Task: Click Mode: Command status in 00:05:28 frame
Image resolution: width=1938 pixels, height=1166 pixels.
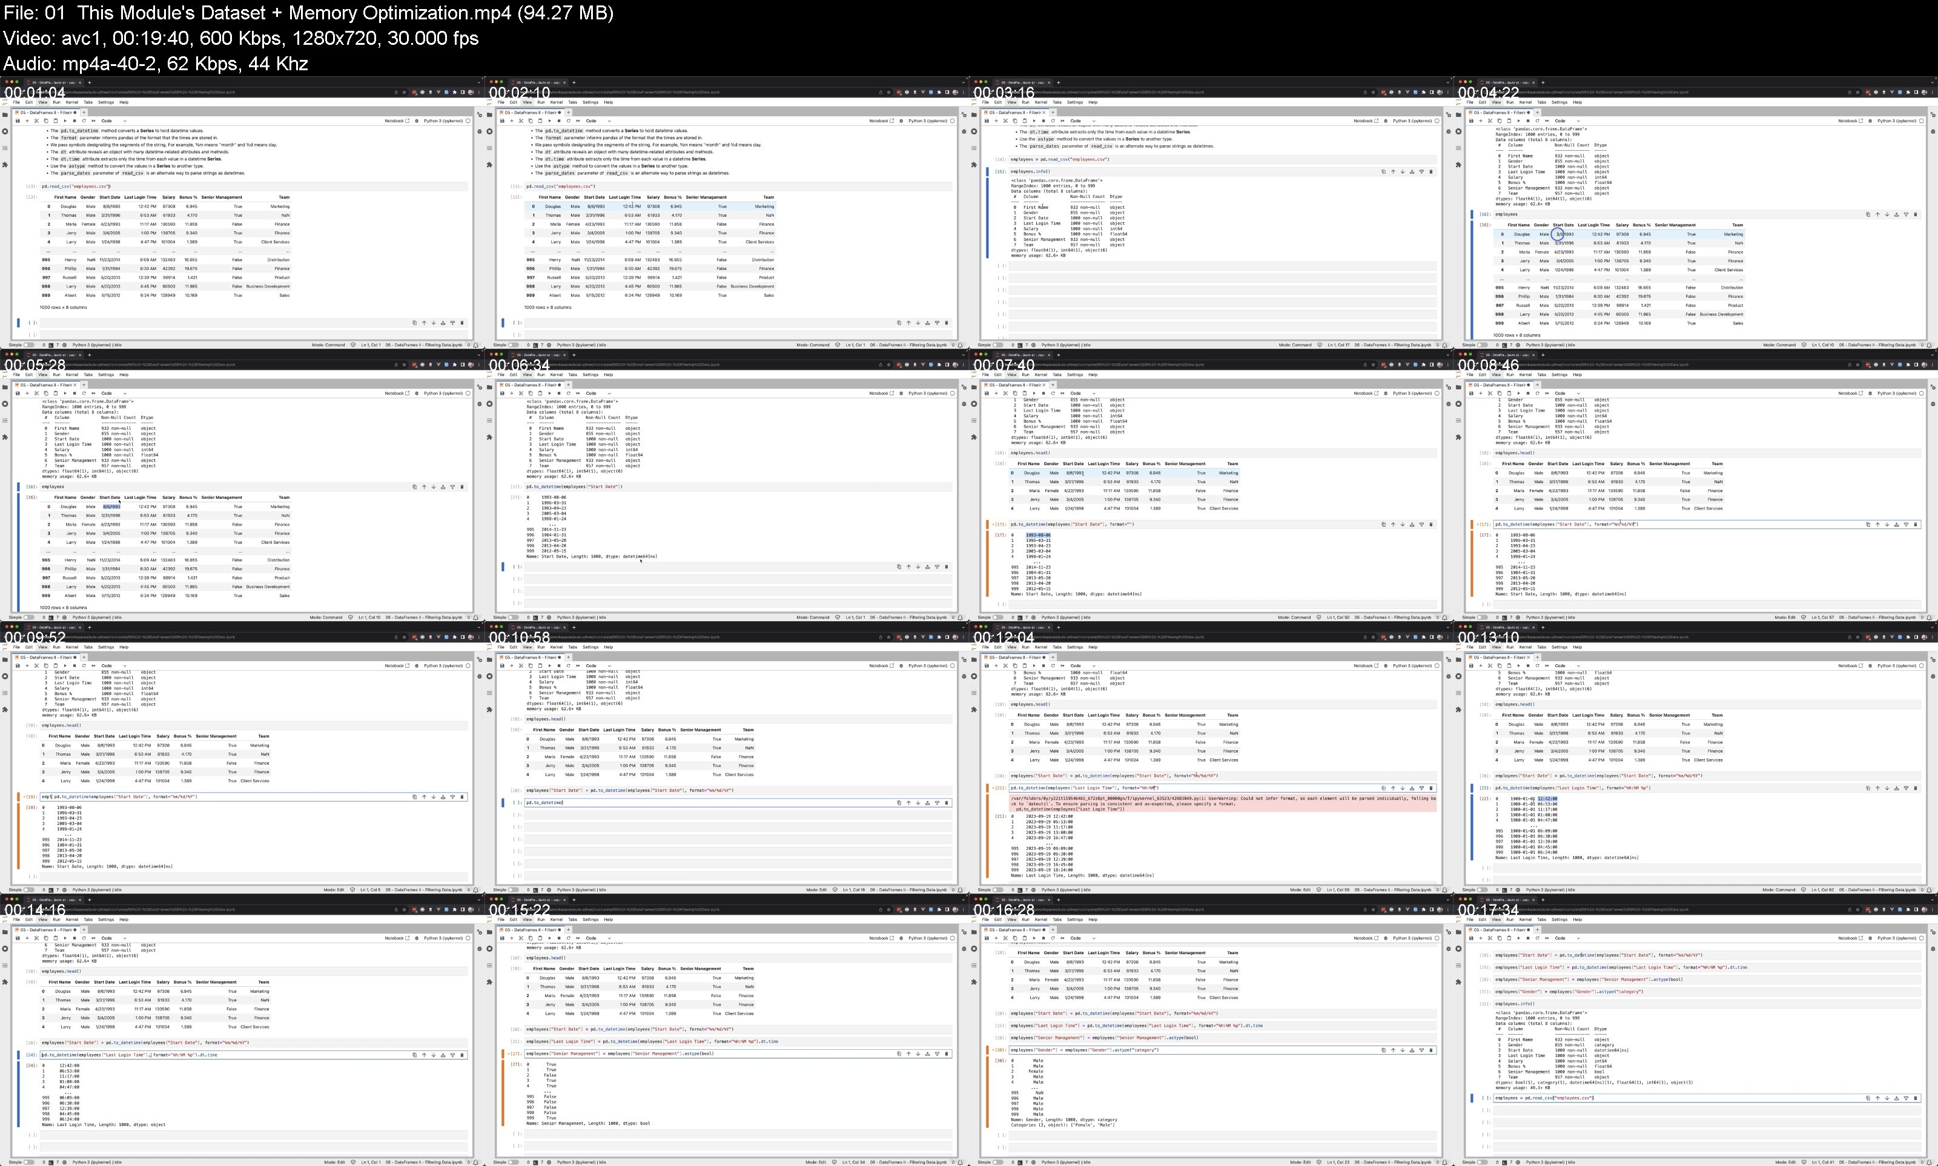Action: (327, 617)
